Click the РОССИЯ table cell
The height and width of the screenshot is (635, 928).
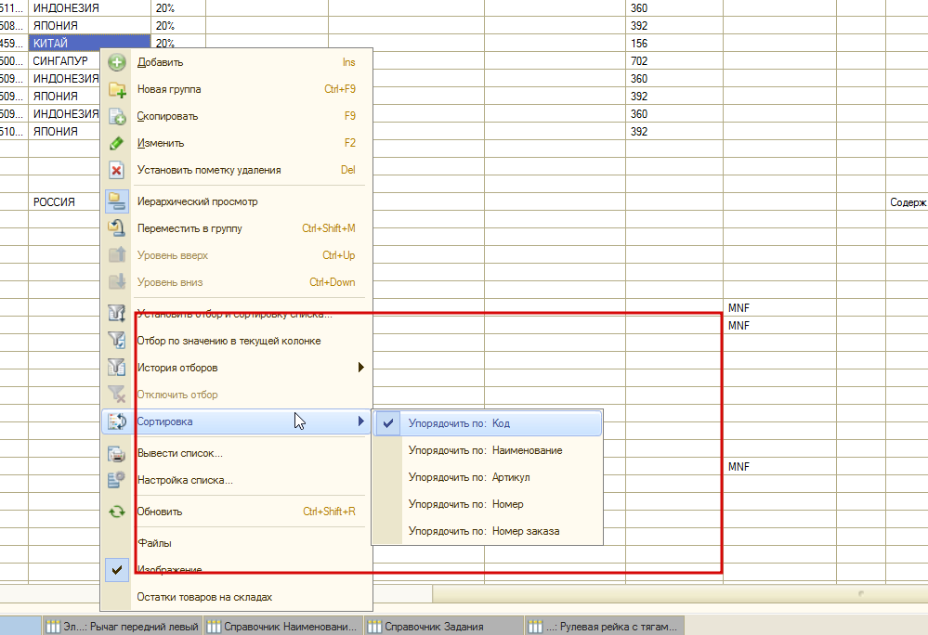pyautogui.click(x=64, y=202)
